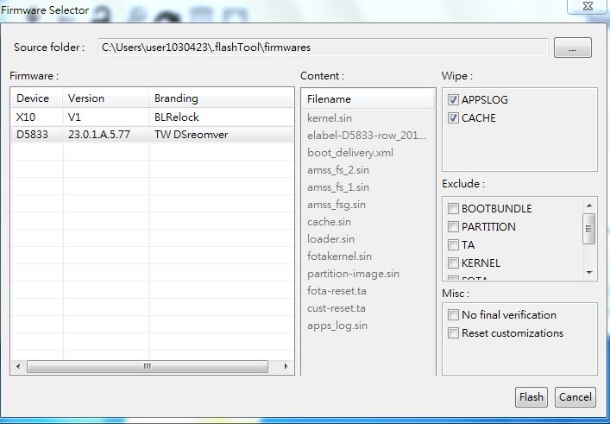610x424 pixels.
Task: Select amss_fsg.sin file entry
Action: 336,205
